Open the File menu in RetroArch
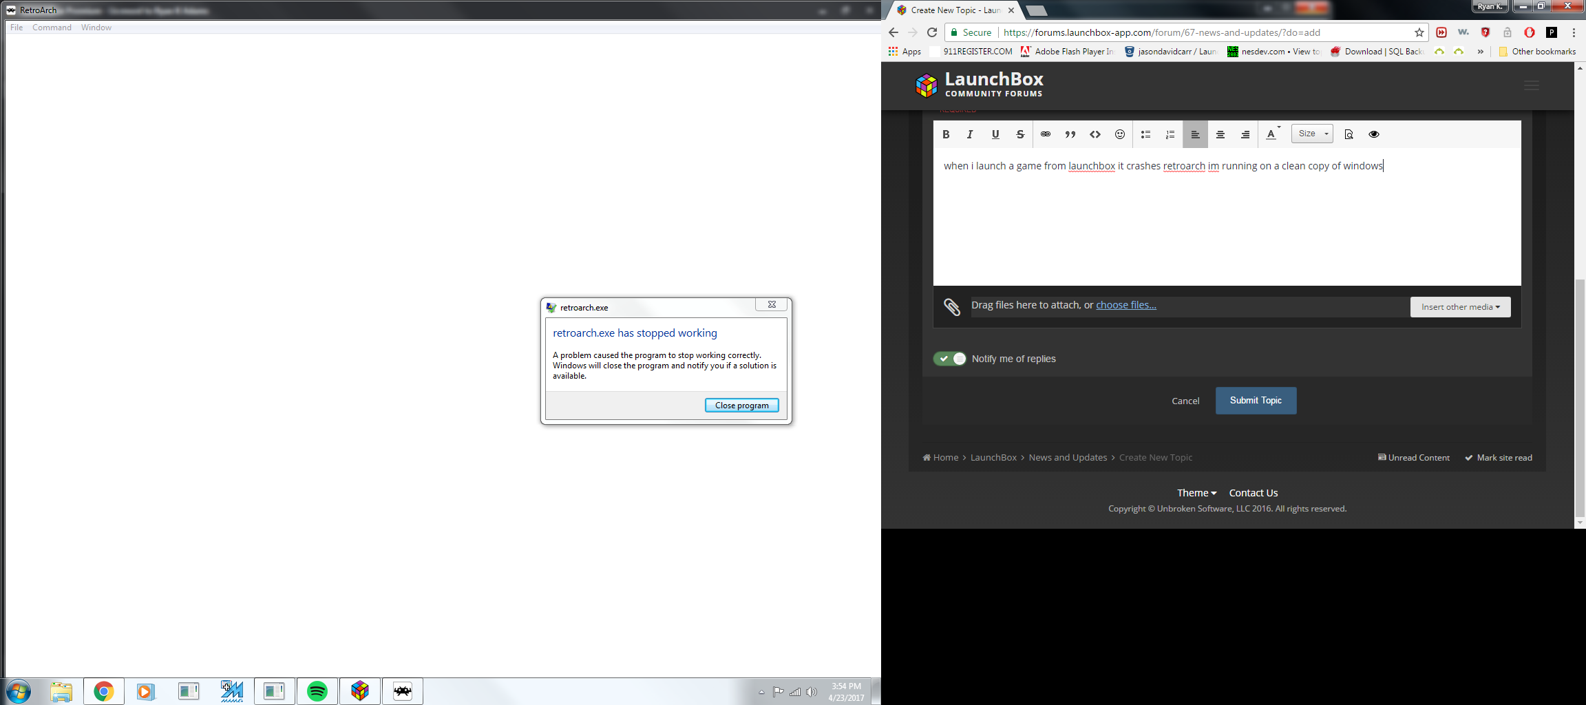1586x705 pixels. (x=17, y=28)
